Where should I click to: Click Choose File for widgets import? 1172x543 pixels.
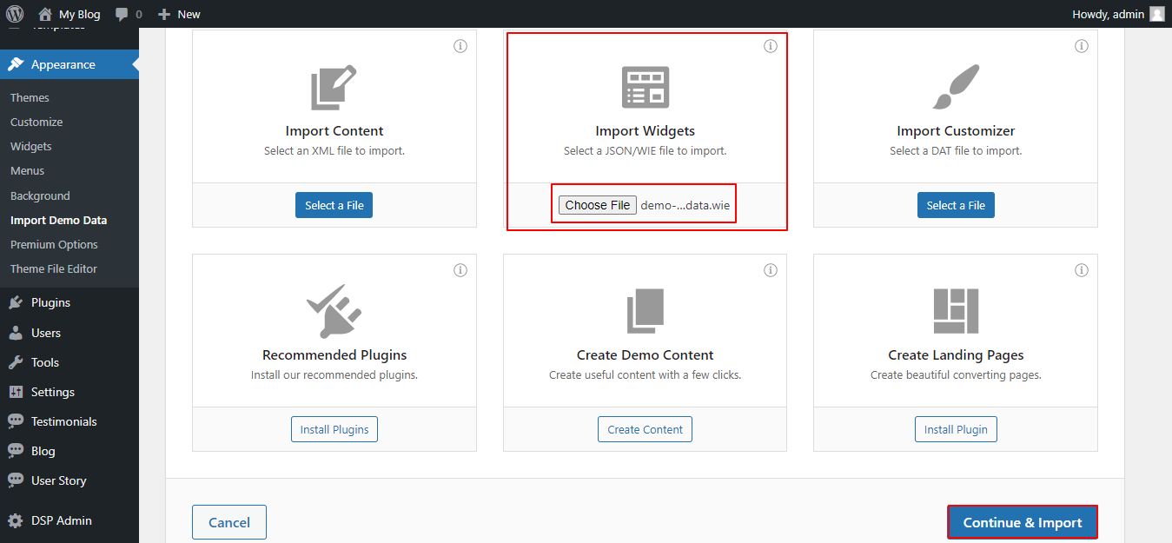pos(598,205)
